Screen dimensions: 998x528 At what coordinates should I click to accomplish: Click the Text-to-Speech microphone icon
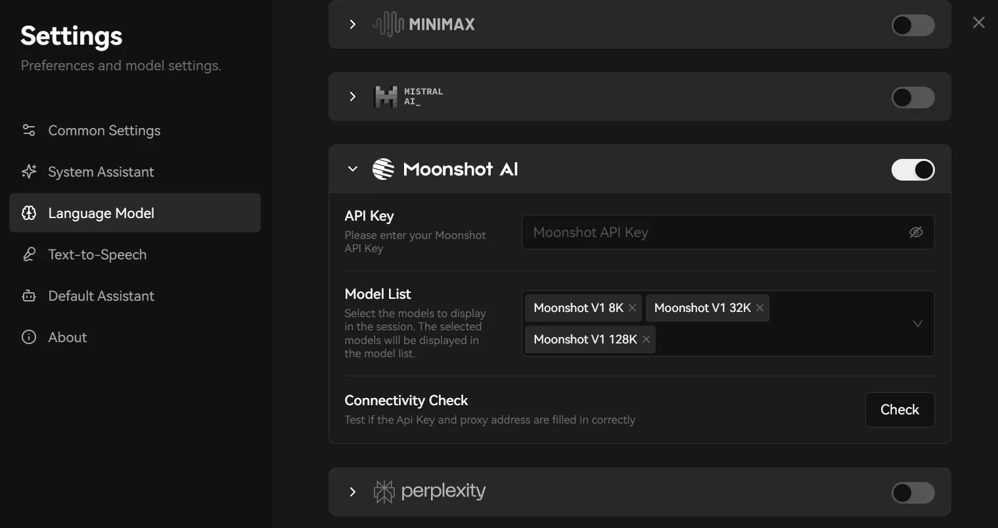[x=29, y=254]
